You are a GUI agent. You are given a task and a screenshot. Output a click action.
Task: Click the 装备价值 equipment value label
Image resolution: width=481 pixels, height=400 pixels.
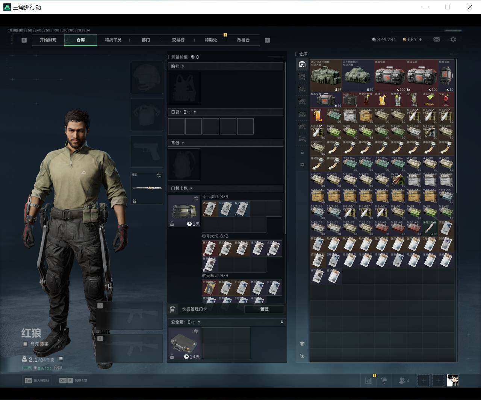point(179,57)
